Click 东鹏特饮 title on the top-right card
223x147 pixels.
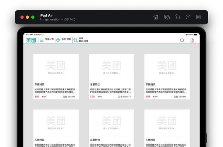pyautogui.click(x=151, y=85)
